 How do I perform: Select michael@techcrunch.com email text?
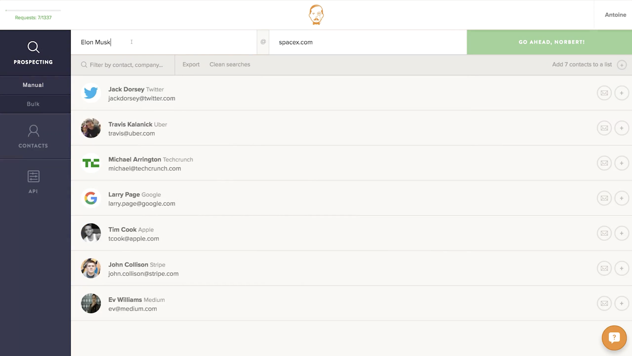tap(145, 168)
